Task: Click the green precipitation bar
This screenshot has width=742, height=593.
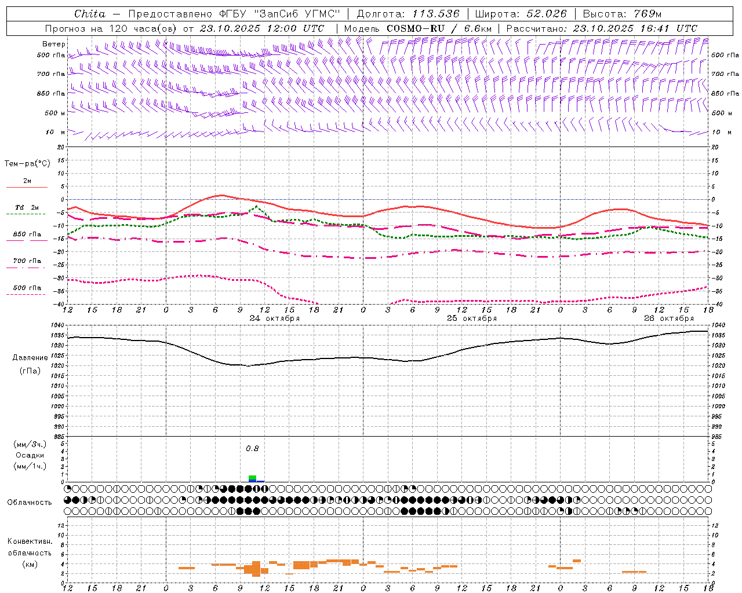Action: click(x=252, y=478)
